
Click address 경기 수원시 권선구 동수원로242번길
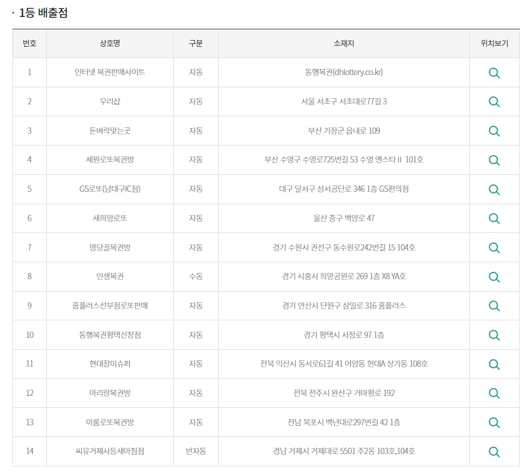point(329,247)
